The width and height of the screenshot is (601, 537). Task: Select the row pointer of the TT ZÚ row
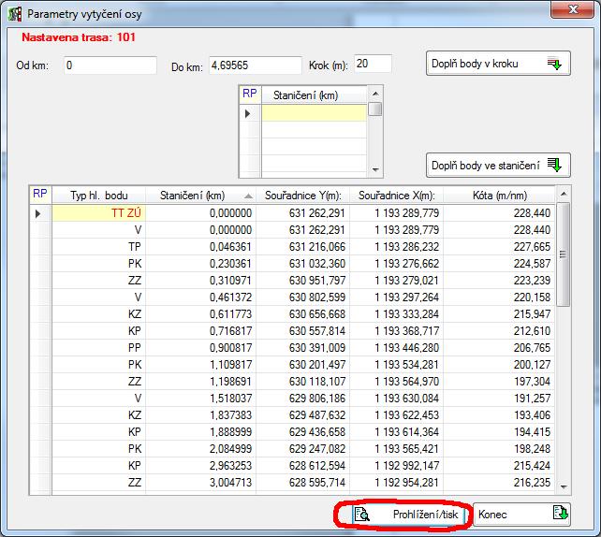[40, 213]
